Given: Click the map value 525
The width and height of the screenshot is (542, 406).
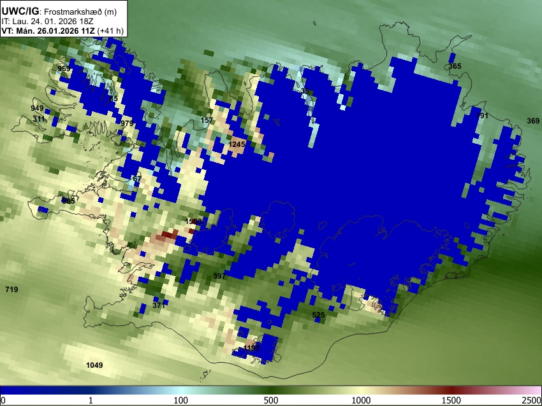Looking at the screenshot, I should click(x=318, y=314).
